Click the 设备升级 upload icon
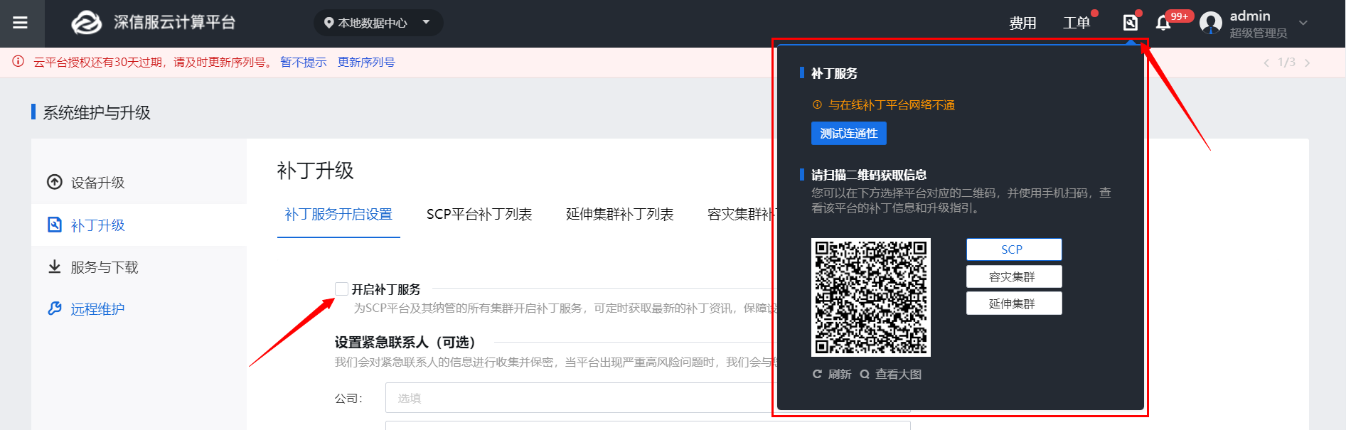Screen dimensions: 1346x430 pos(55,182)
